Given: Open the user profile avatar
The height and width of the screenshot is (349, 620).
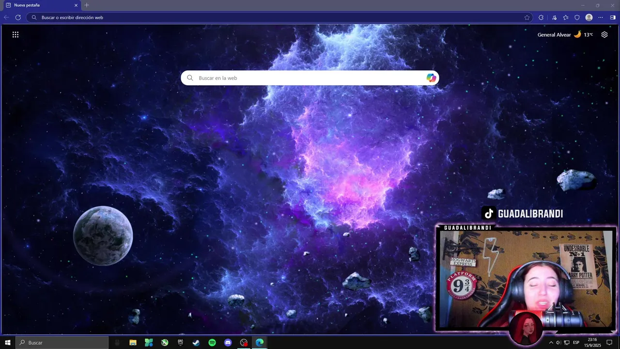Looking at the screenshot, I should click(589, 17).
